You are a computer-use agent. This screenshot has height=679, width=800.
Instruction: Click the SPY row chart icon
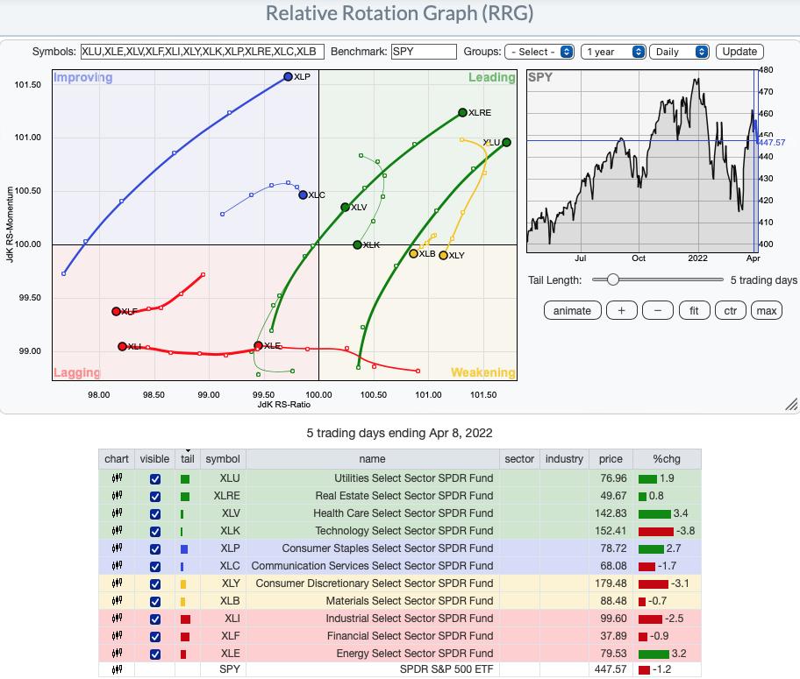pyautogui.click(x=116, y=670)
